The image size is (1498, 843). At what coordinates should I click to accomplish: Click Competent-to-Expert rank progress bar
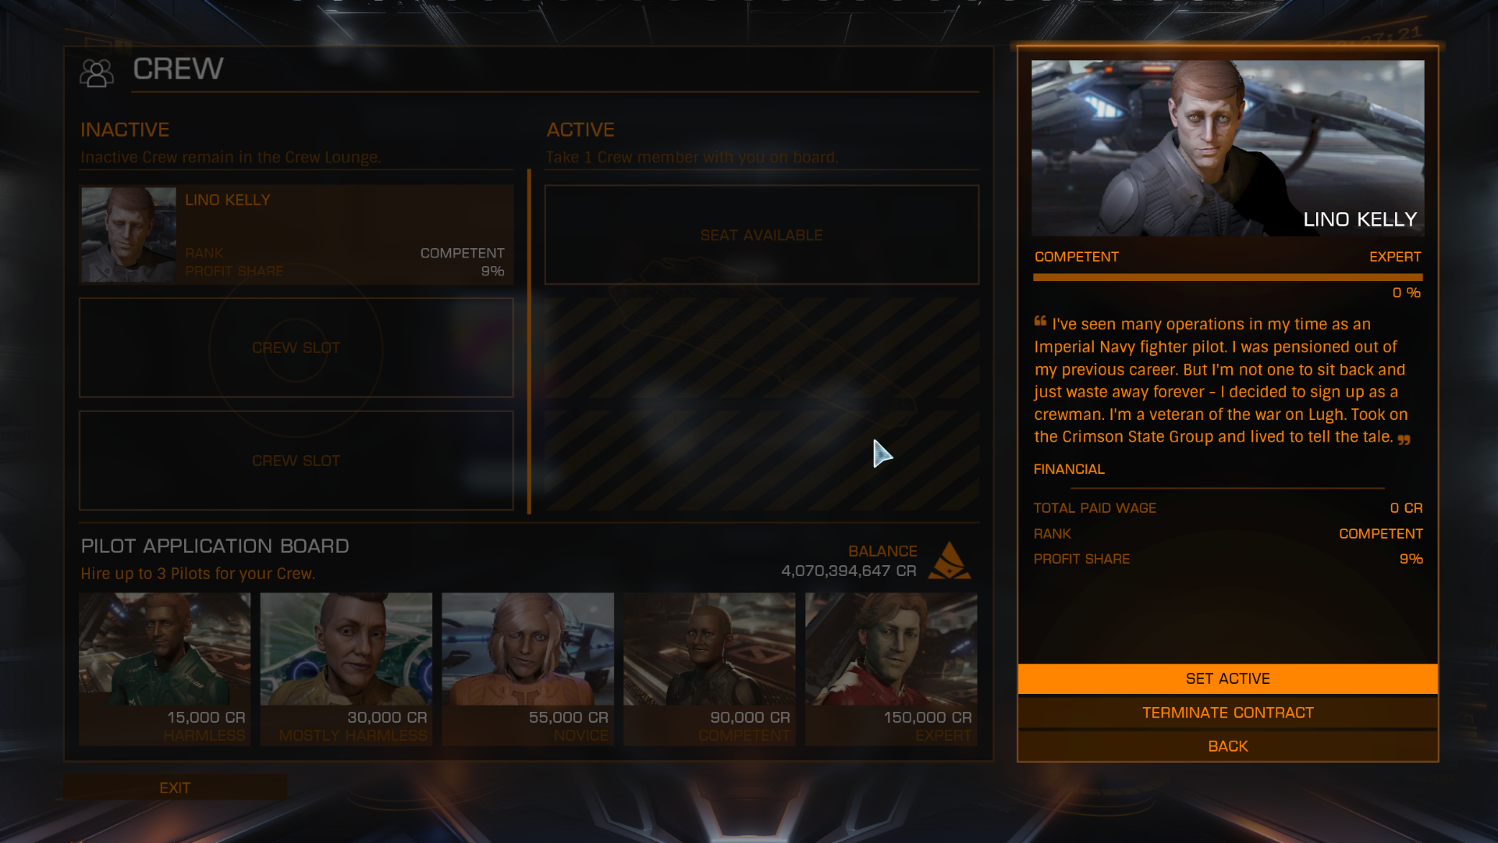(1228, 277)
